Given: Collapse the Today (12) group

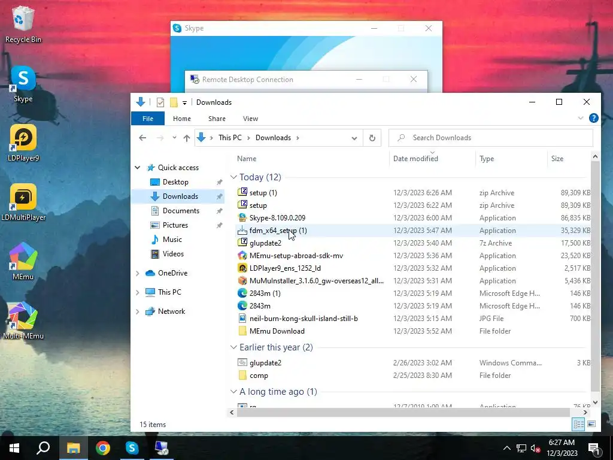Looking at the screenshot, I should [x=233, y=177].
